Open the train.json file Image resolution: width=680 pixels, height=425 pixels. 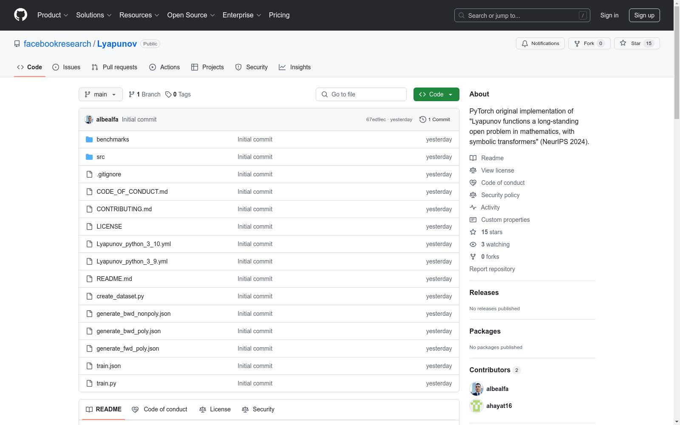coord(109,366)
